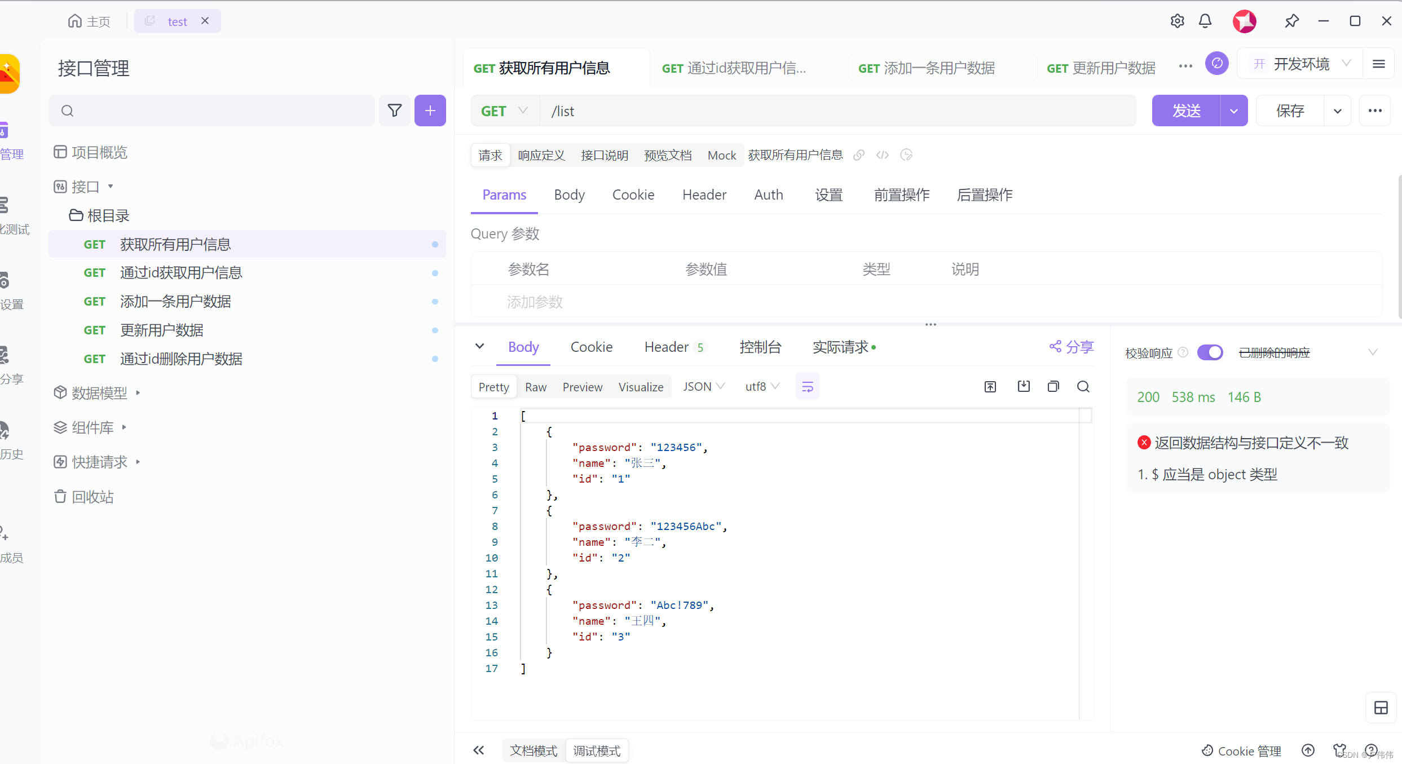Open the 开发环境 environment dropdown

coord(1300,64)
